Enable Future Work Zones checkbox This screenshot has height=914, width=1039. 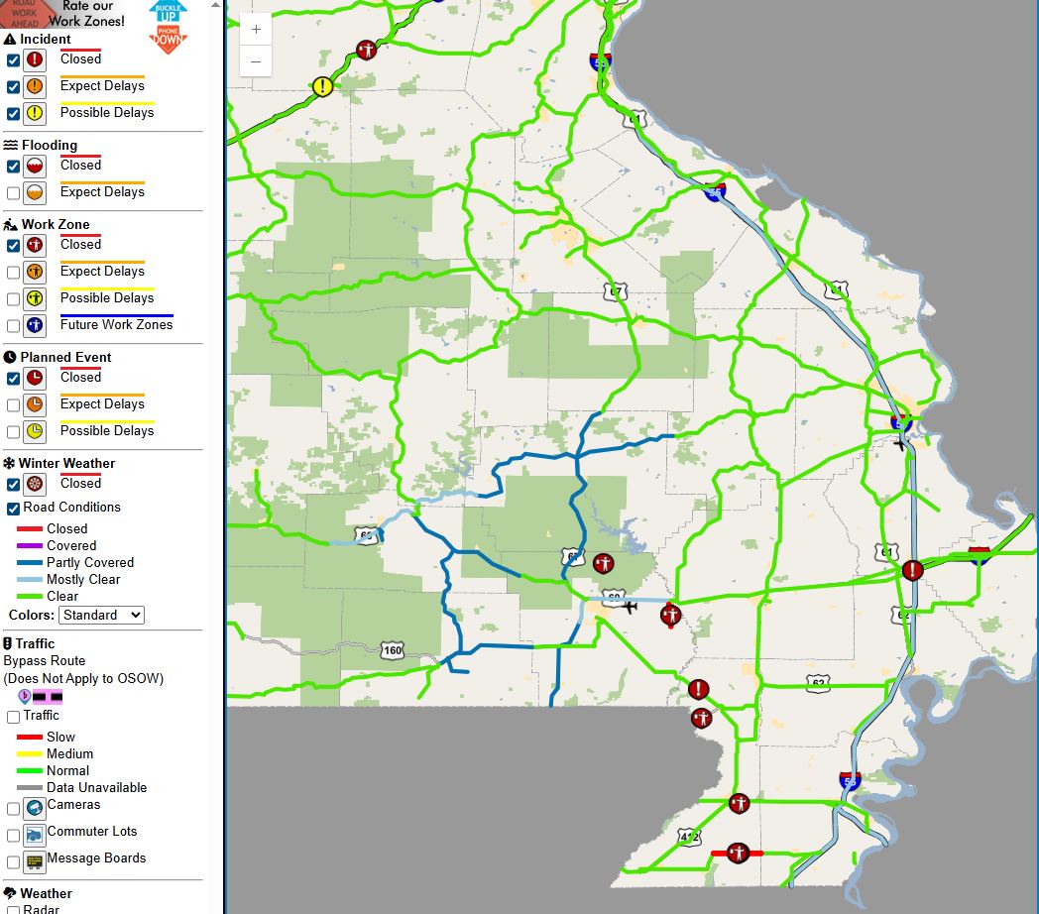click(13, 325)
